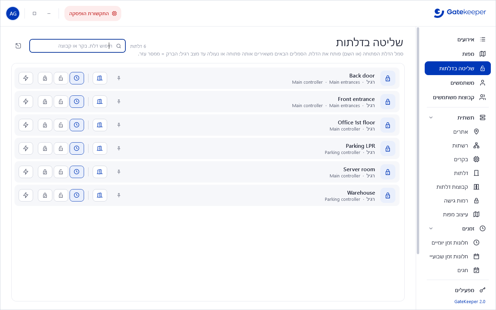
Task: Collapse the תשתית sidebar section chevron
Action: point(431,117)
